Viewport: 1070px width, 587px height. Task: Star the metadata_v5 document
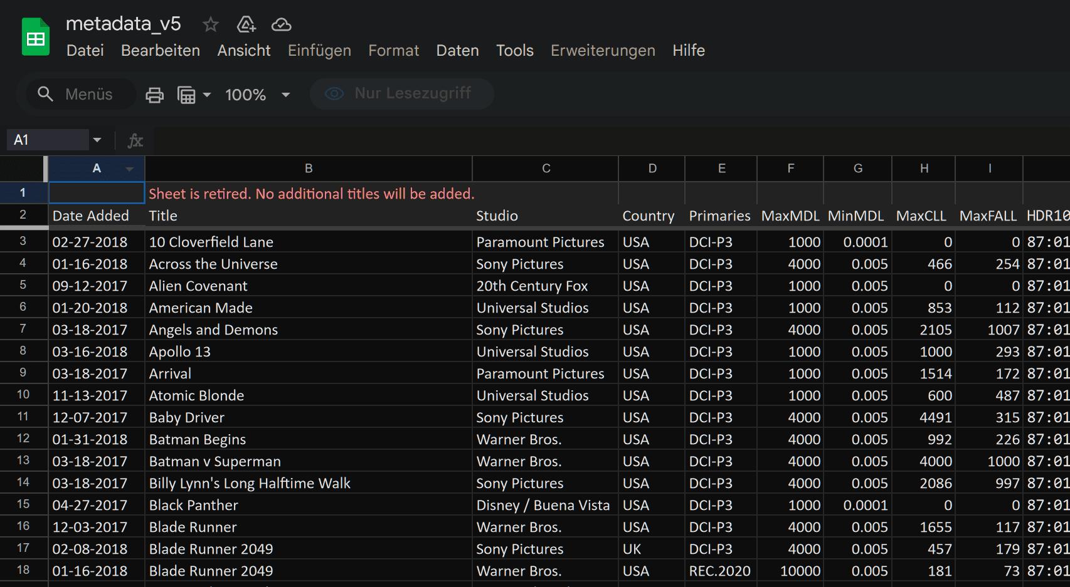211,24
